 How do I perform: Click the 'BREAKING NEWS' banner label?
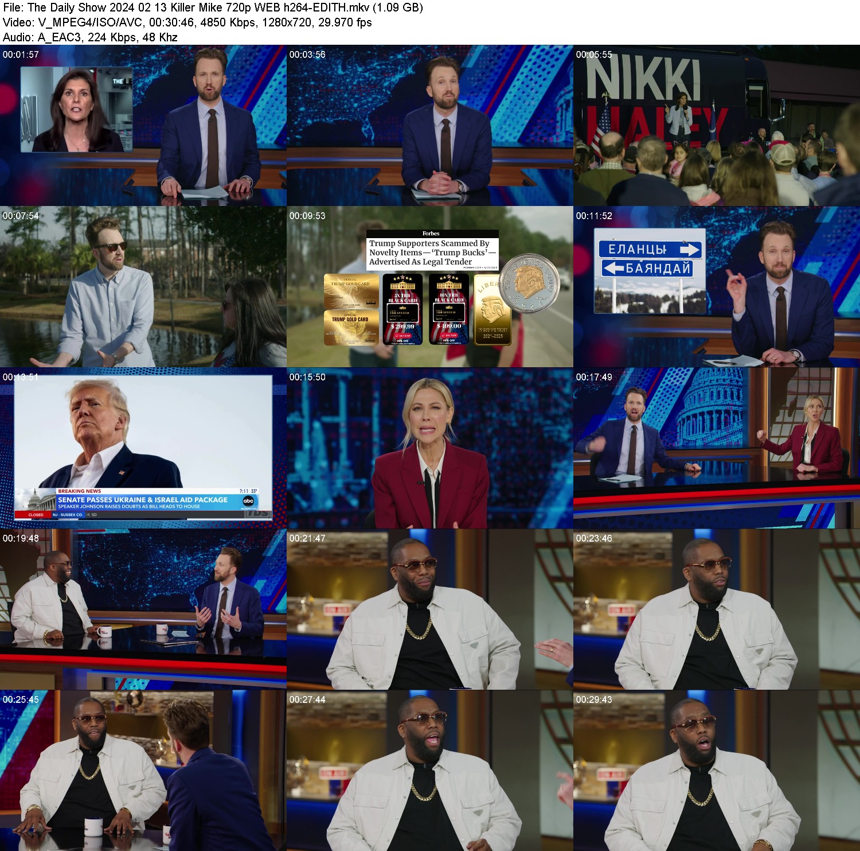point(80,491)
